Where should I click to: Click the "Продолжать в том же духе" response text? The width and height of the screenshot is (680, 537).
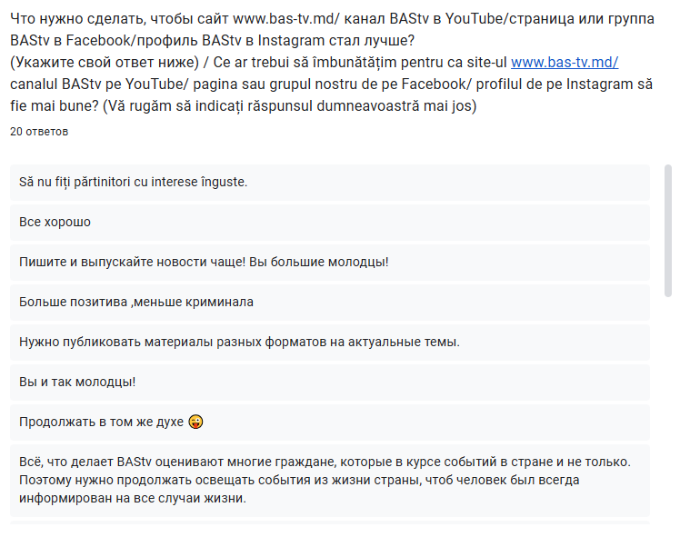(101, 423)
